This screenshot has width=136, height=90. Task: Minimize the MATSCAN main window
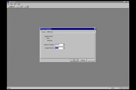(124, 2)
